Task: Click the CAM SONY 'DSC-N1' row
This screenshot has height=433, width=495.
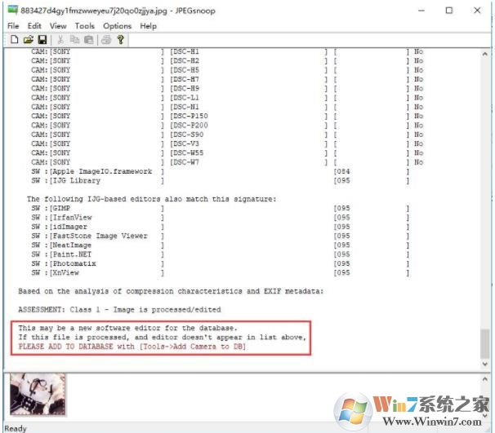Action: (227, 107)
